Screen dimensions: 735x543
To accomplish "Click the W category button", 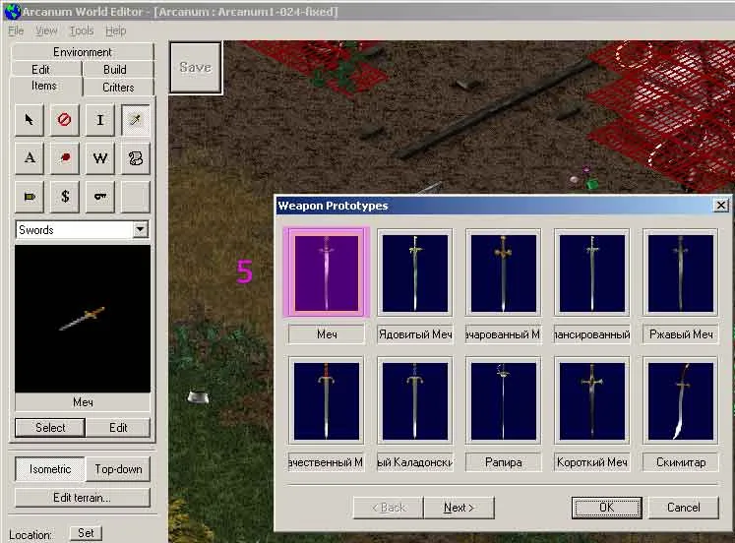I will (x=99, y=157).
